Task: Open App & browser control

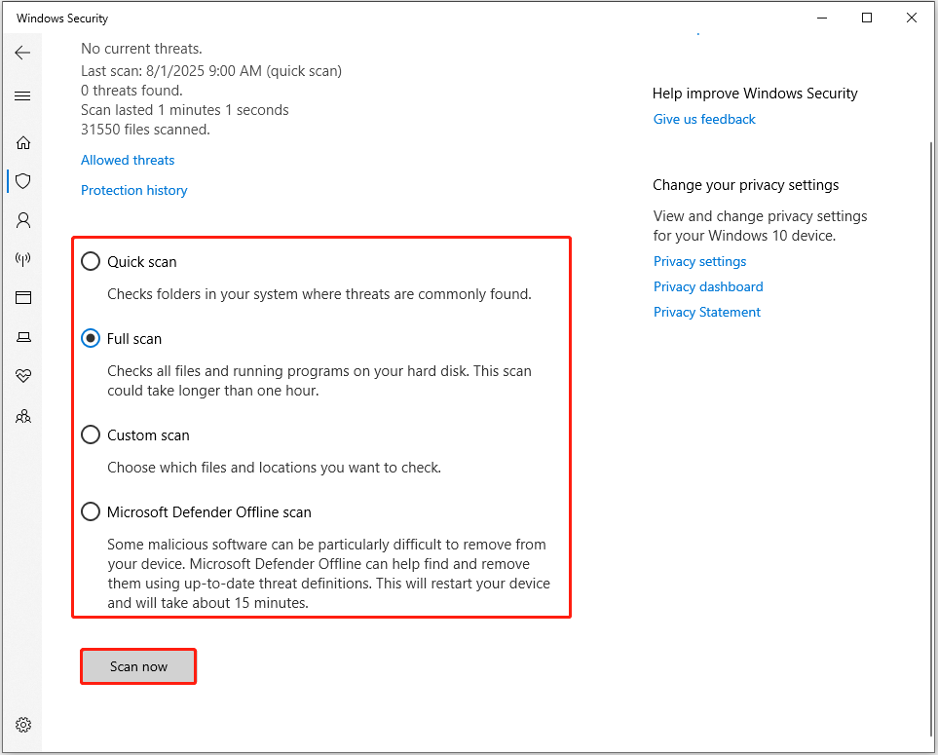Action: pos(22,297)
